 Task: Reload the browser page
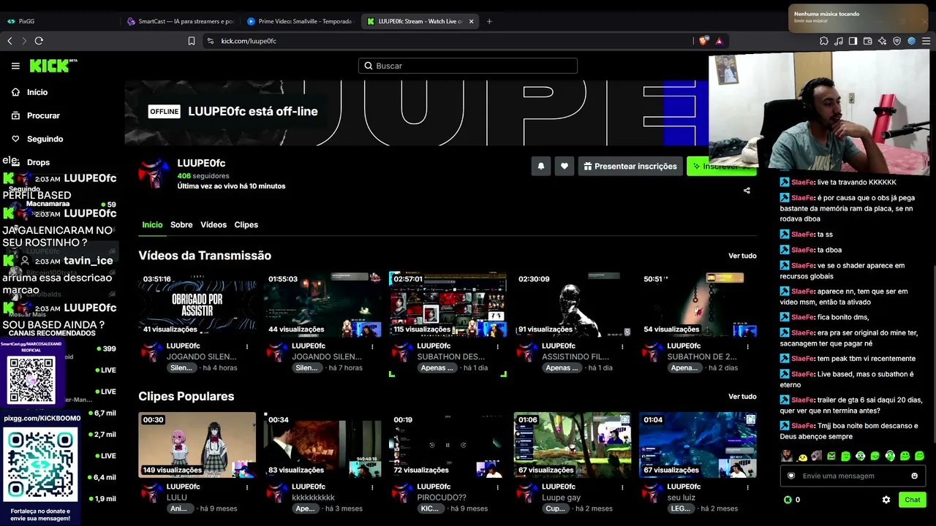pos(39,41)
